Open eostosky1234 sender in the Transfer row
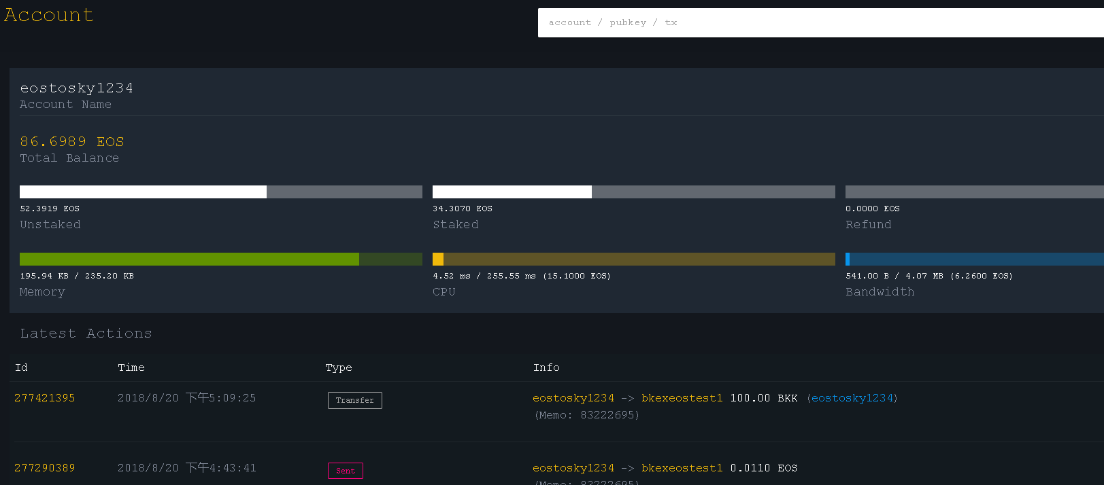Viewport: 1104px width, 485px height. pyautogui.click(x=573, y=398)
